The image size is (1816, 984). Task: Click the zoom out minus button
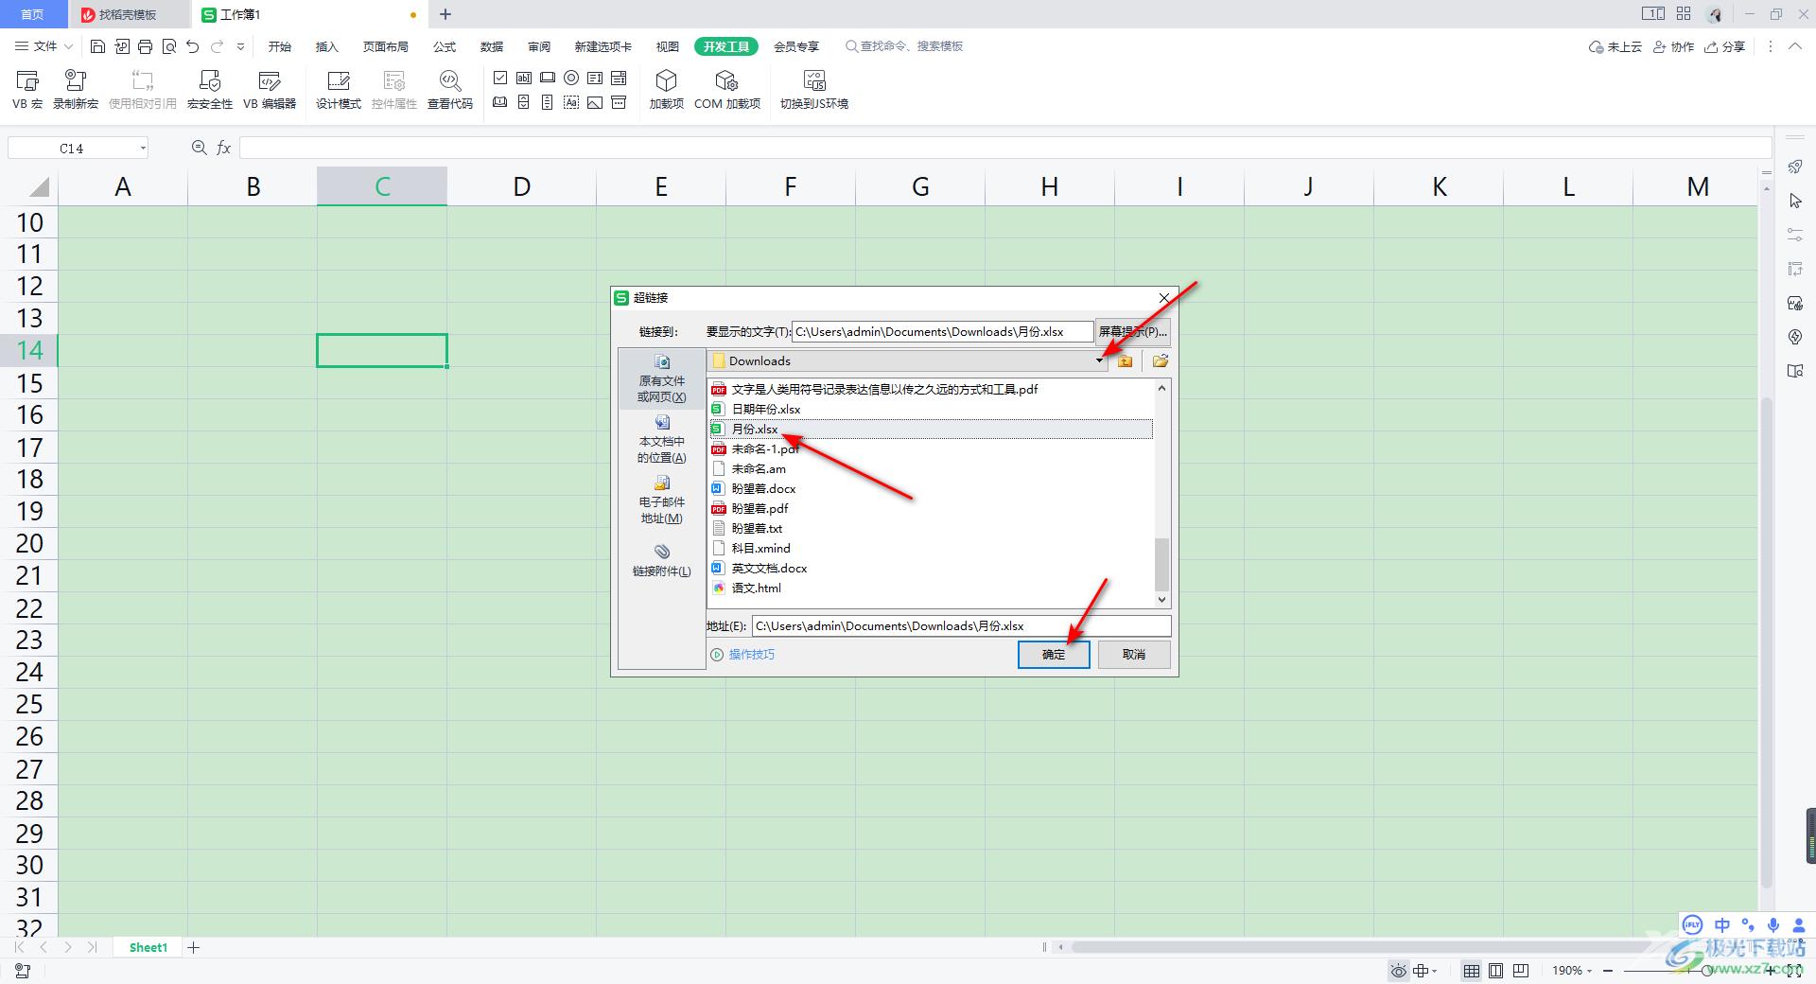pos(1608,971)
